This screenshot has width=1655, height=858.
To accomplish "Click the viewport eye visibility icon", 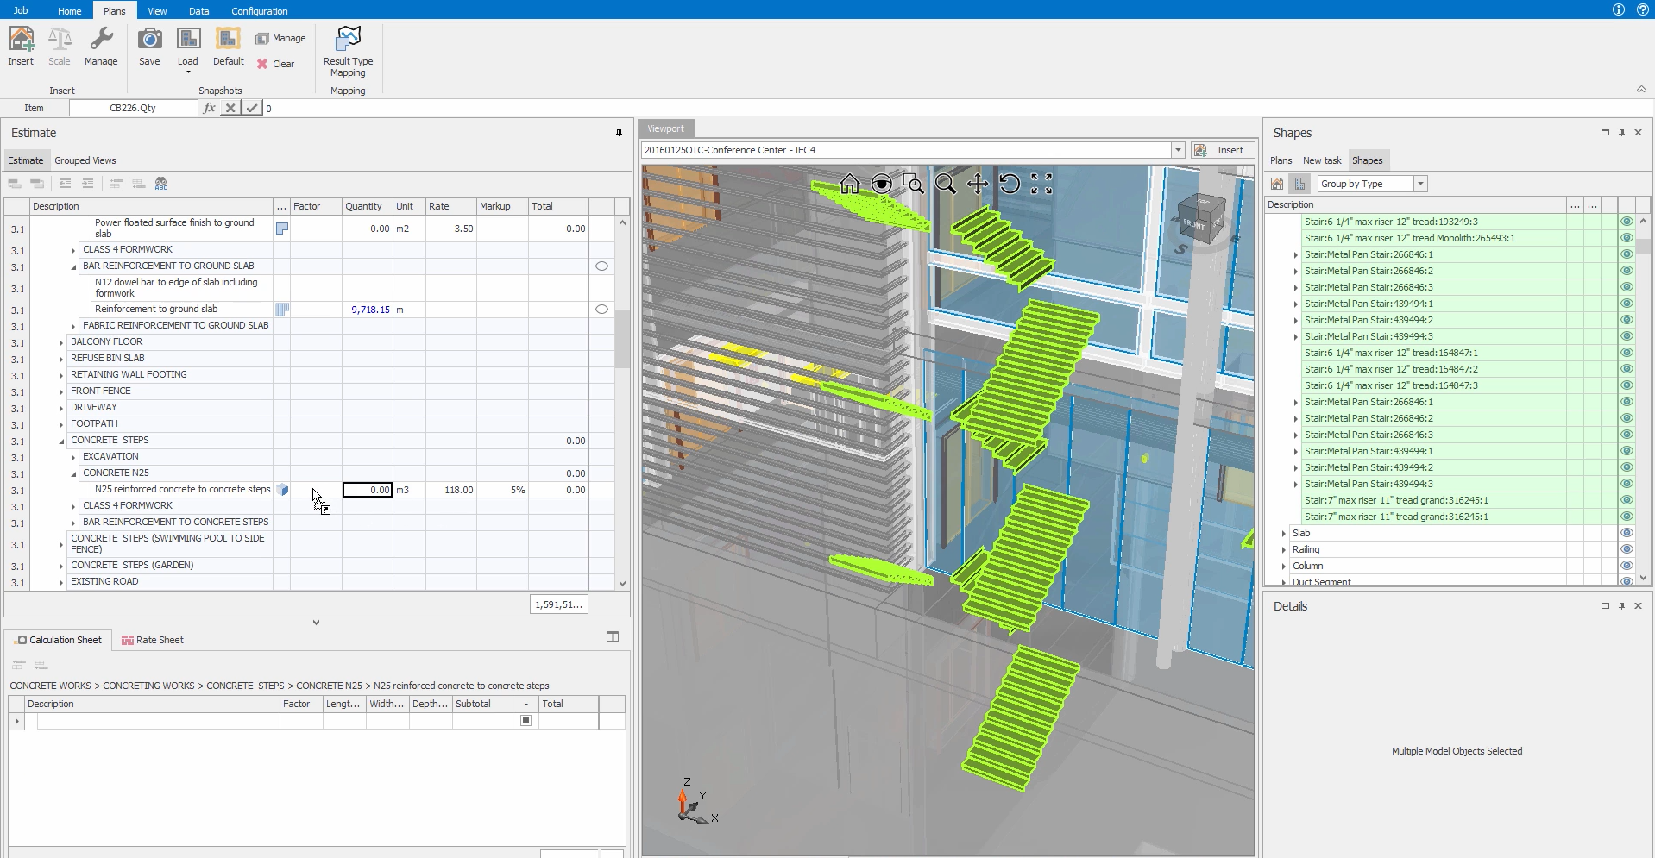I will [x=881, y=184].
